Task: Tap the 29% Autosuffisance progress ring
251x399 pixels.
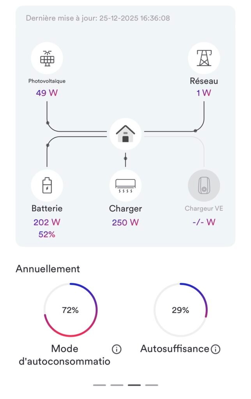Action: pos(180,310)
